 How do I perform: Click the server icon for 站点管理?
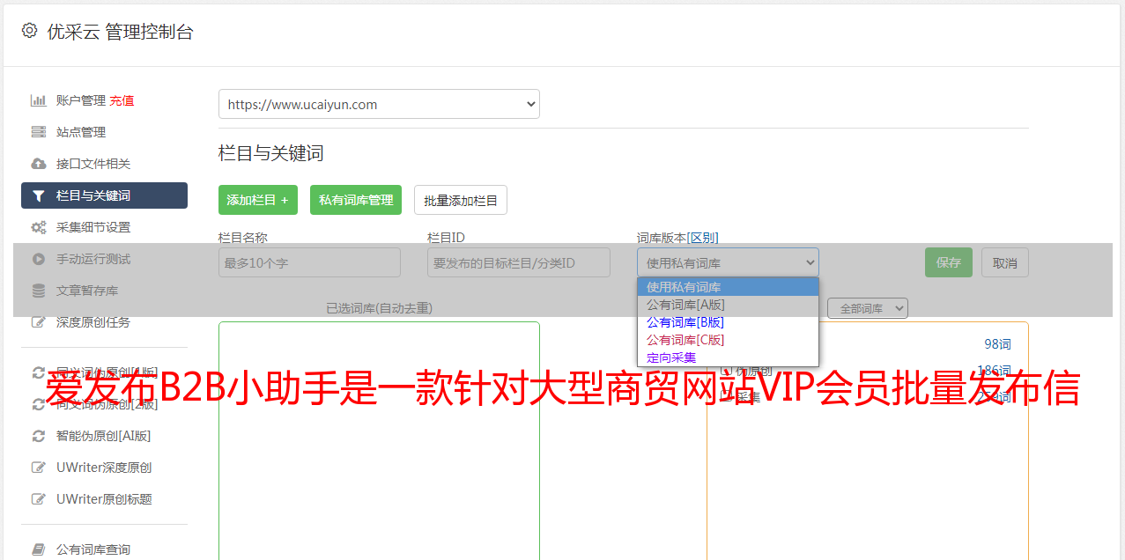click(38, 132)
